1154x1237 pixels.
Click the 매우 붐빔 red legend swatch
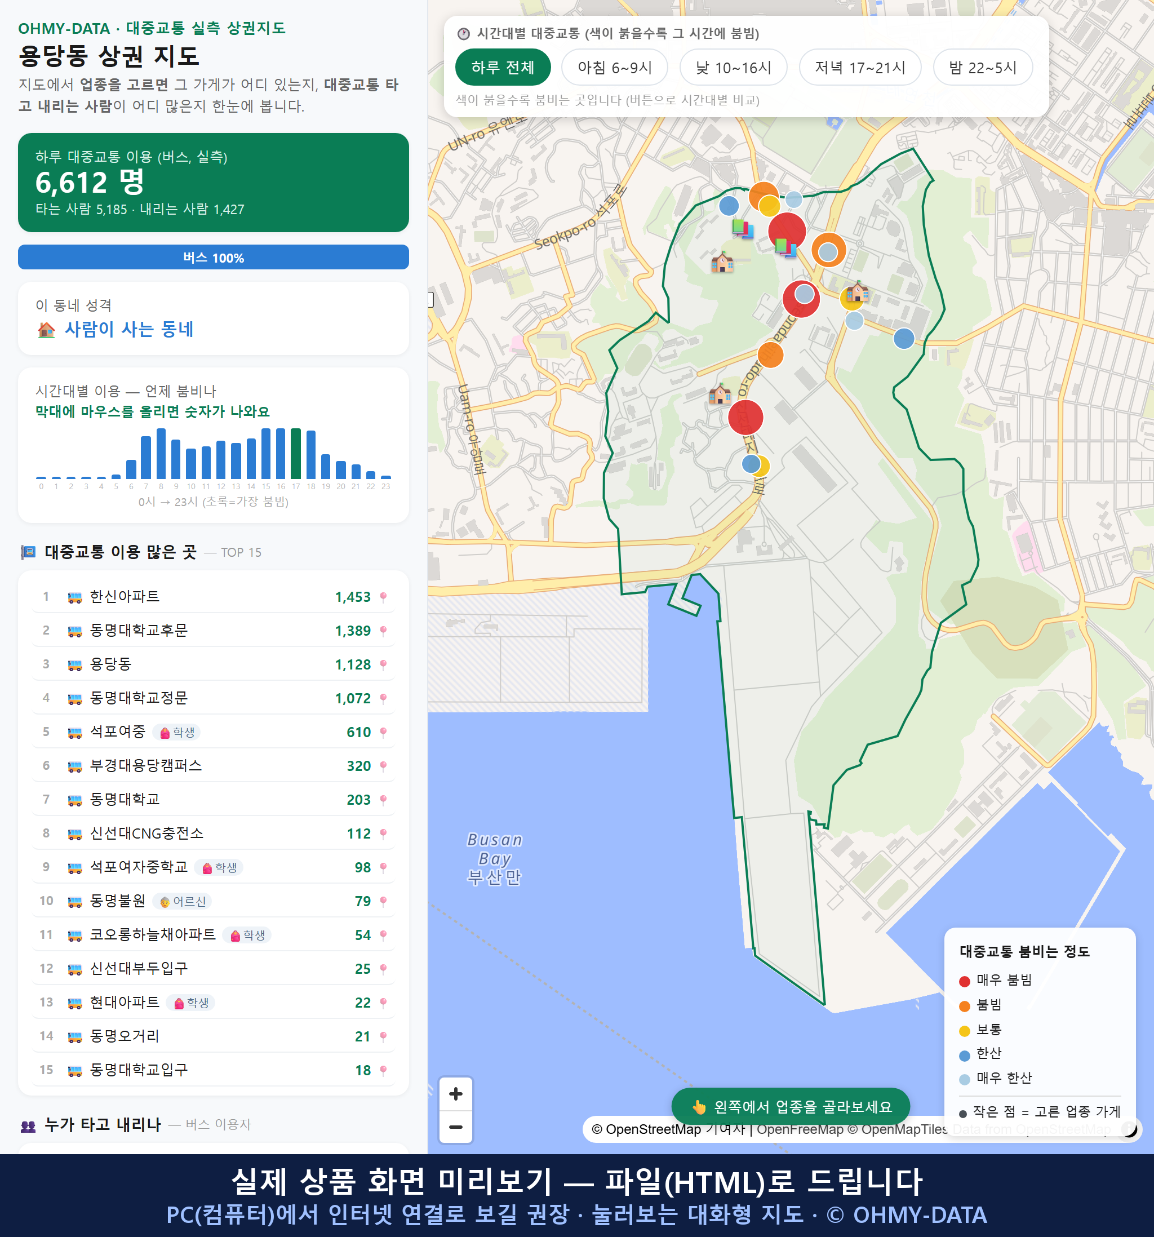point(965,981)
